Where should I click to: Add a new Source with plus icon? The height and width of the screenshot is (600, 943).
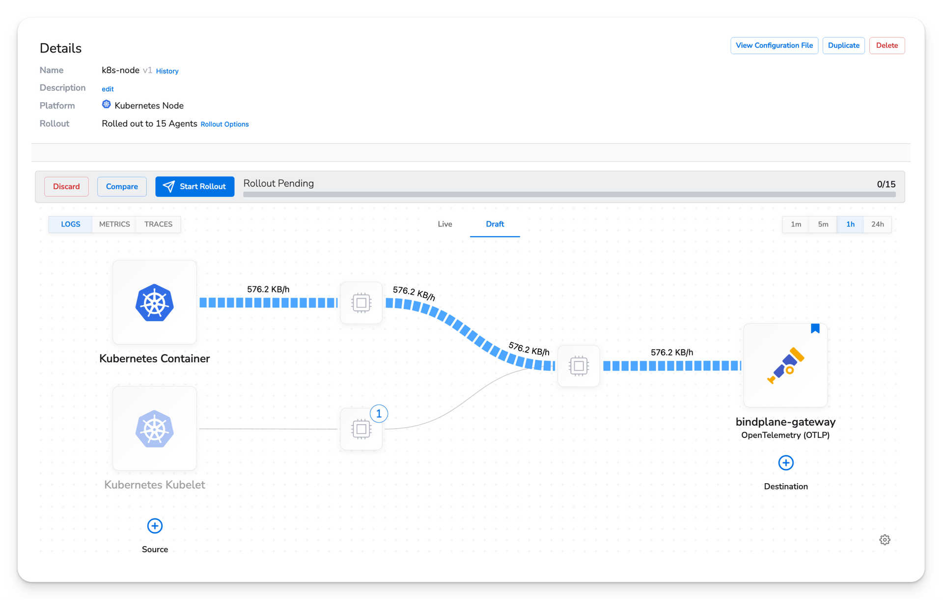(155, 526)
